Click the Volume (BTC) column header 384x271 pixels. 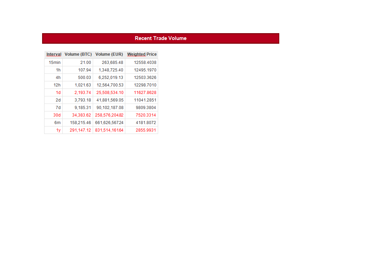point(78,54)
